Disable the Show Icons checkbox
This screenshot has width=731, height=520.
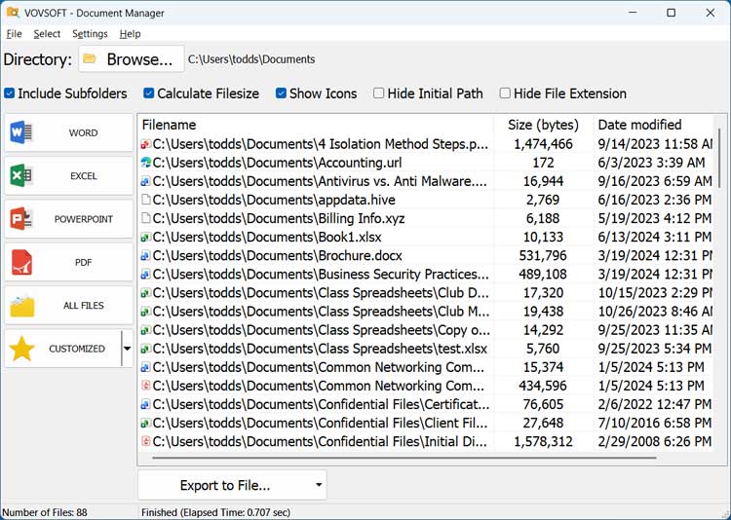(x=281, y=93)
